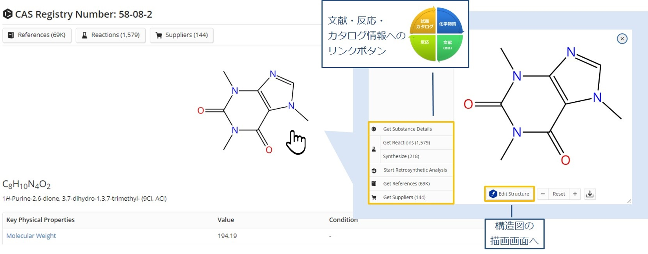Select Synthesize (218) menu item
This screenshot has width=648, height=254.
(x=401, y=156)
